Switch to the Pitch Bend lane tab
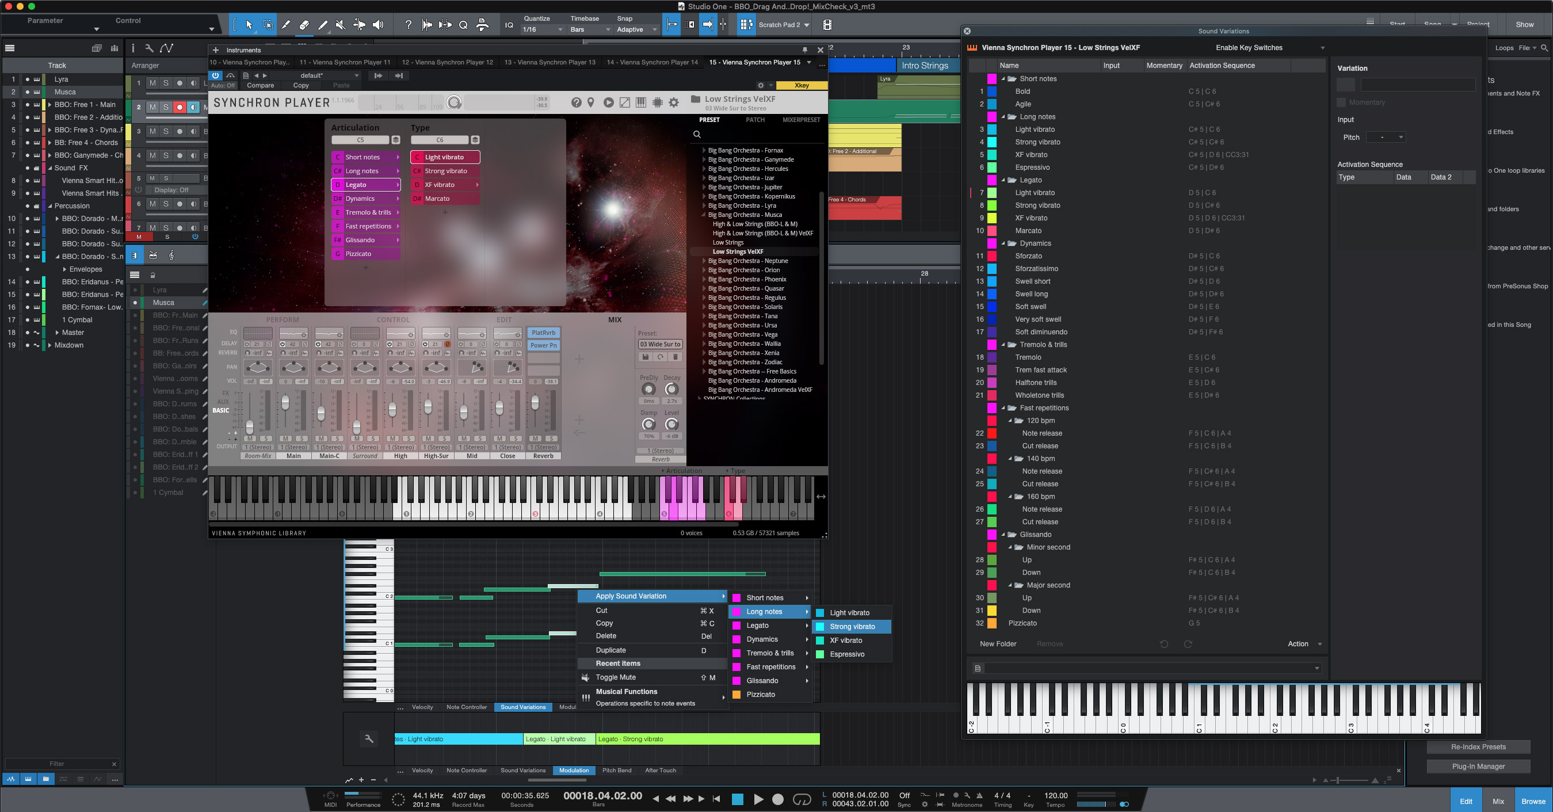 pyautogui.click(x=617, y=771)
